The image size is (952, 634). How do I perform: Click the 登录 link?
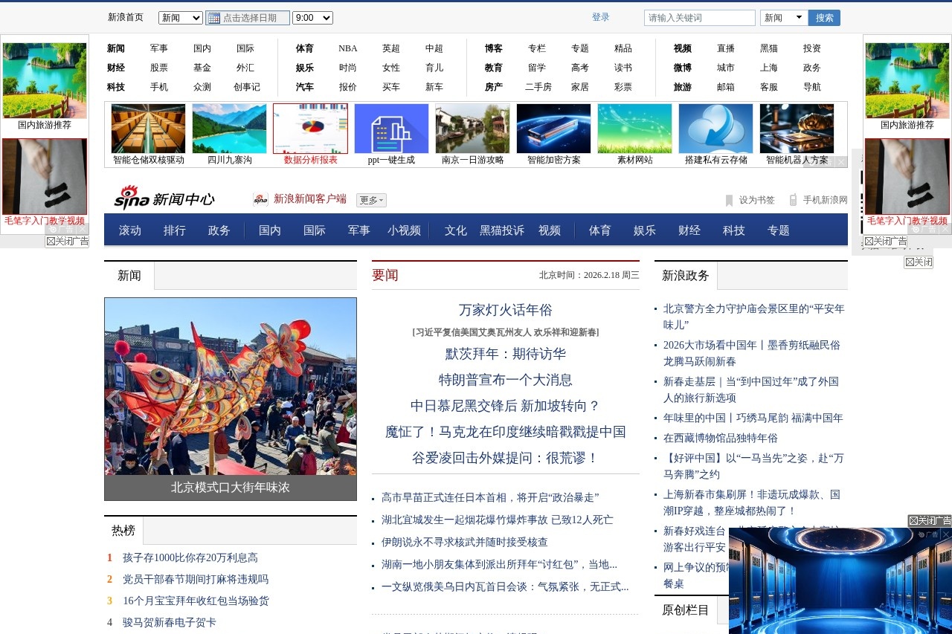point(601,17)
